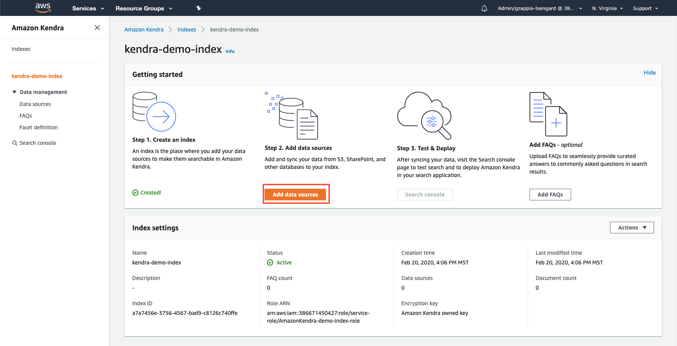Click the Search console button
Screen dimensions: 677x346
click(425, 195)
